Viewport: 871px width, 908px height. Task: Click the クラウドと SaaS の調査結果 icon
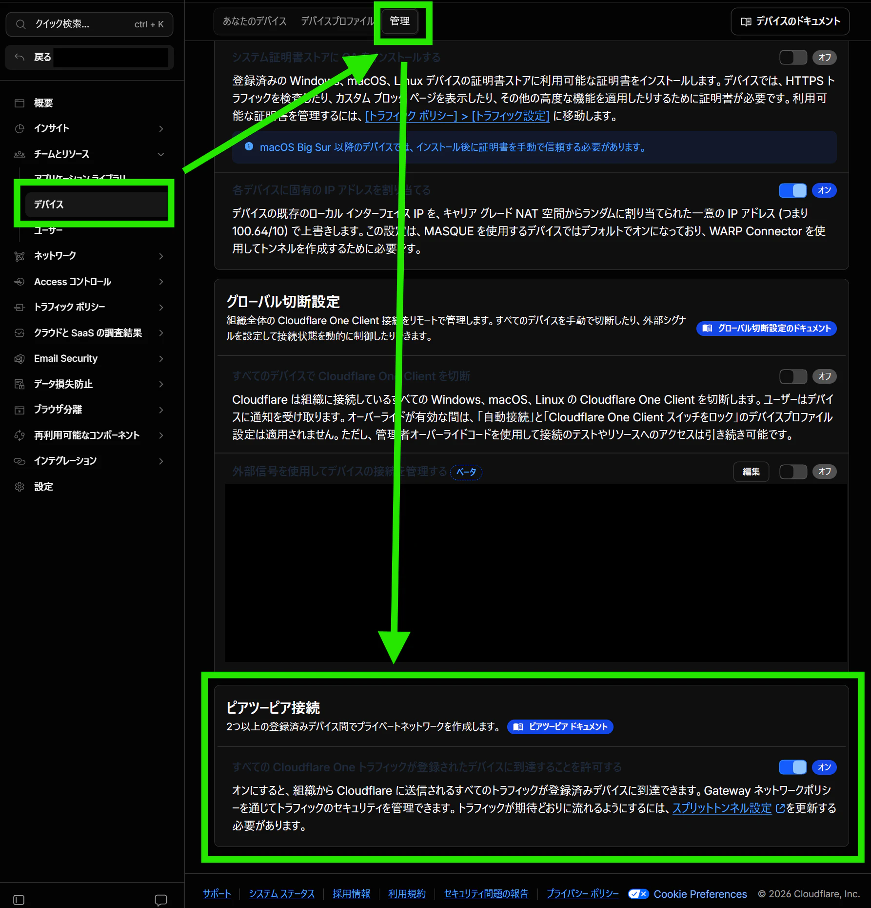[x=20, y=333]
